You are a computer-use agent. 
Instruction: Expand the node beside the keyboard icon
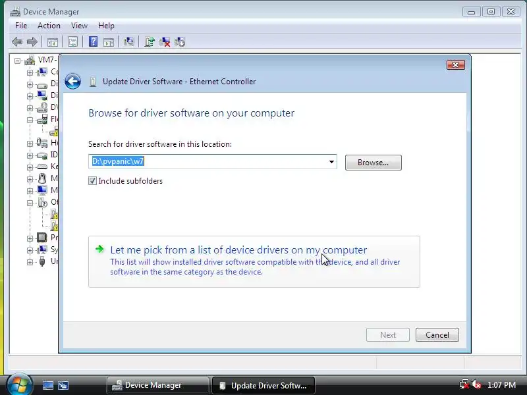coord(30,167)
